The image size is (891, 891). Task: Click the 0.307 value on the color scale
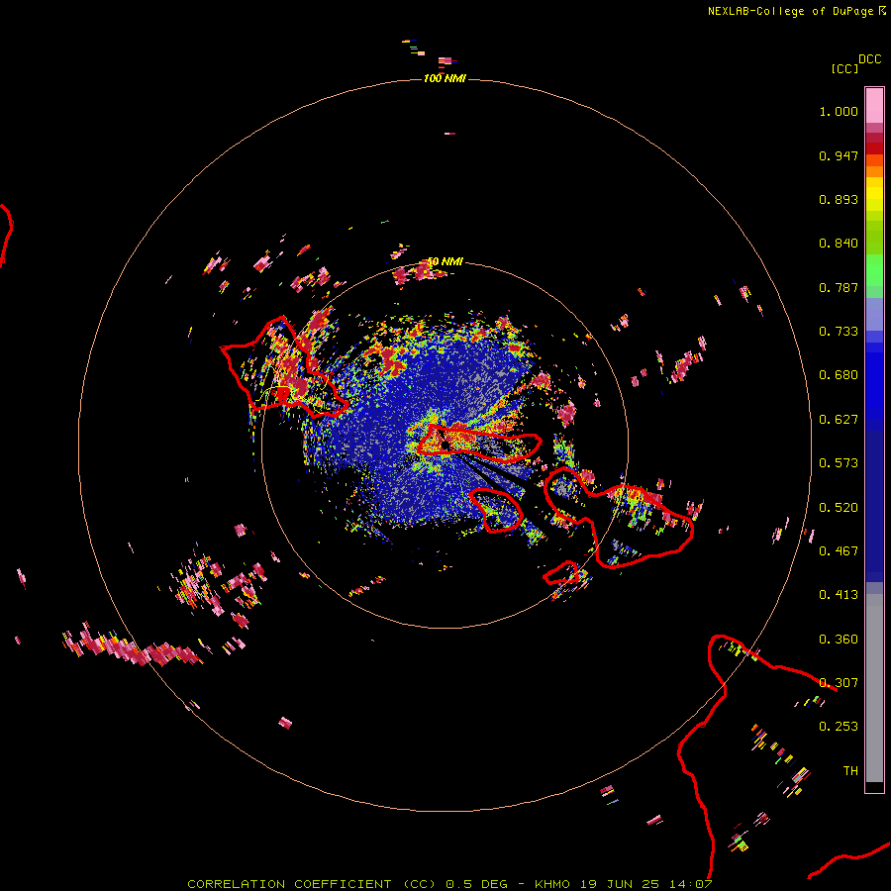point(839,683)
